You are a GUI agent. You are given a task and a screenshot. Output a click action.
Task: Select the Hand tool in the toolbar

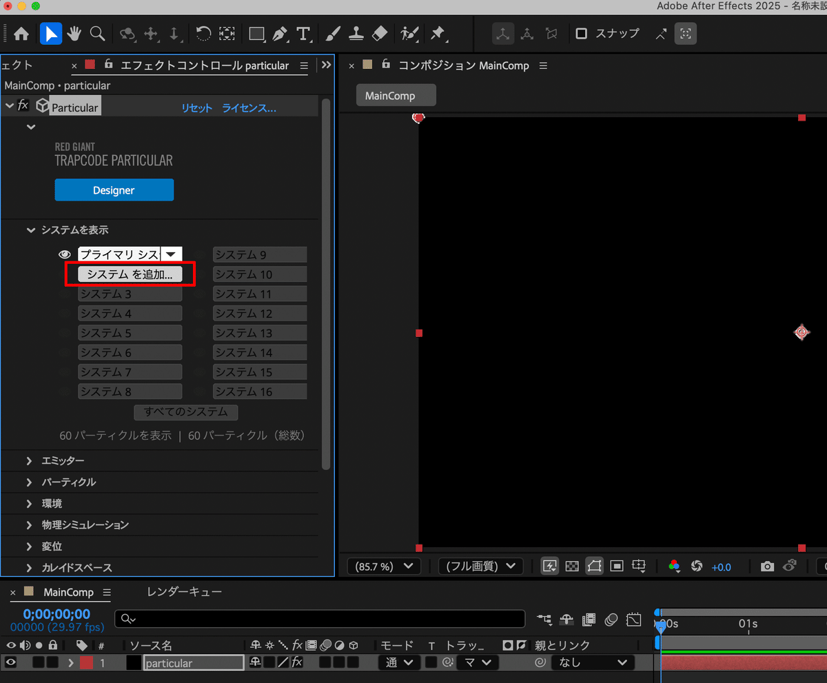75,33
